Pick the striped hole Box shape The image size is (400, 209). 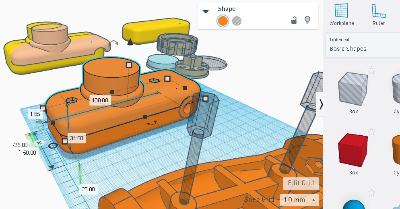pos(353,89)
